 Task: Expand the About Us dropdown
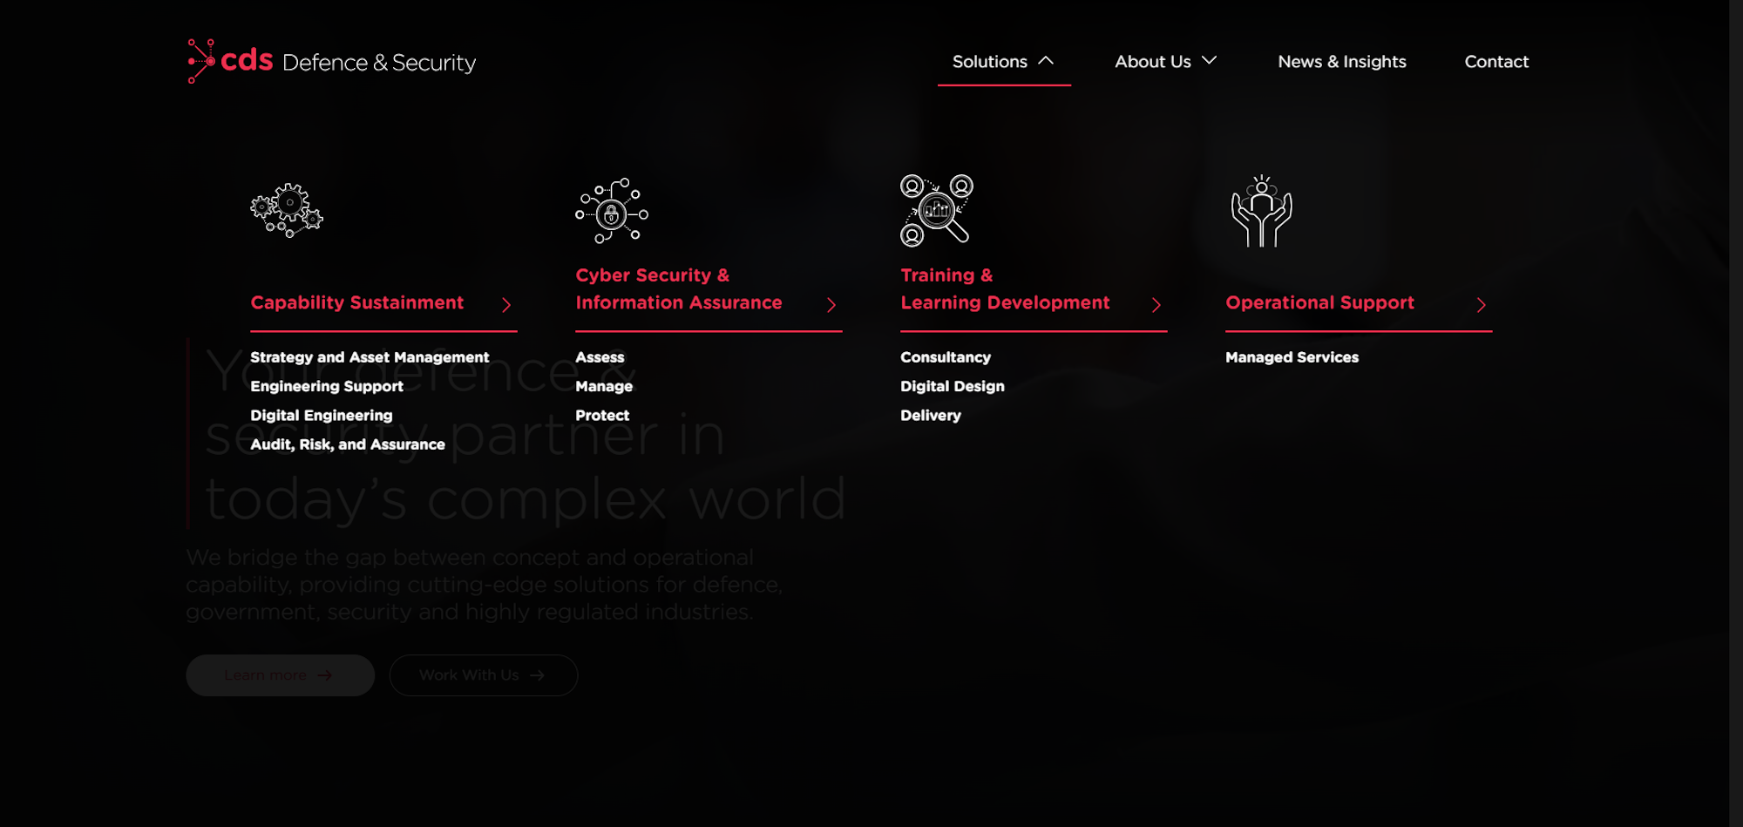point(1165,62)
